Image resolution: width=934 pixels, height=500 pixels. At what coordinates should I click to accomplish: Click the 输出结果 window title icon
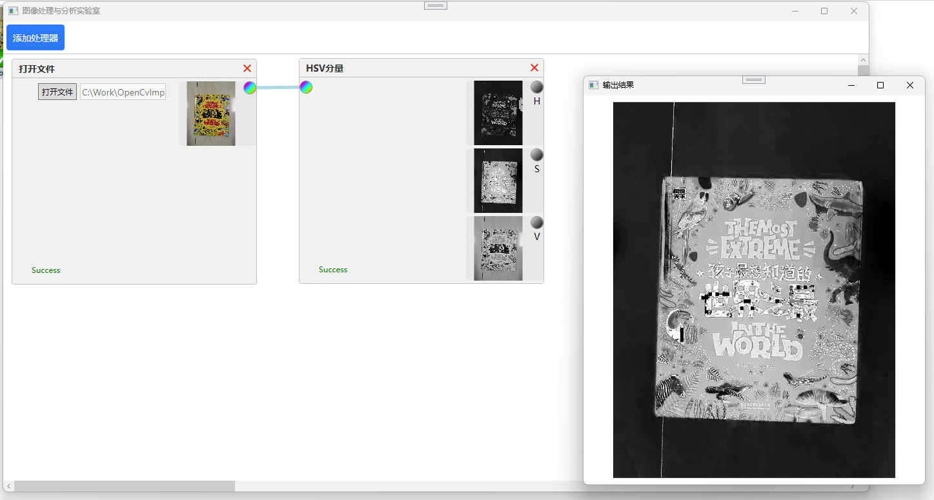point(593,85)
